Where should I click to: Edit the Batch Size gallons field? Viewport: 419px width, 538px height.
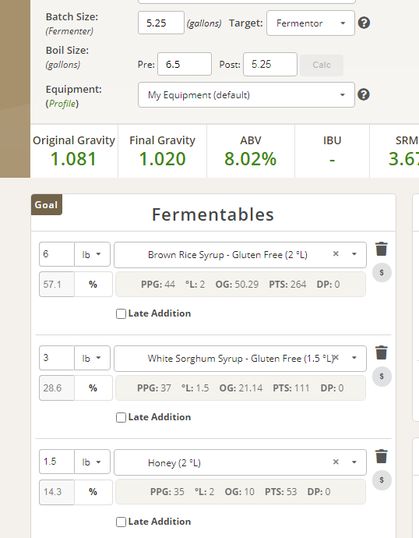(x=161, y=23)
